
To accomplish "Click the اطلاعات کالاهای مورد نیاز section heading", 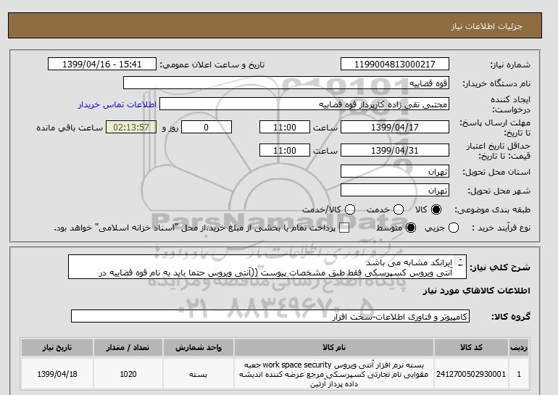I will click(477, 291).
